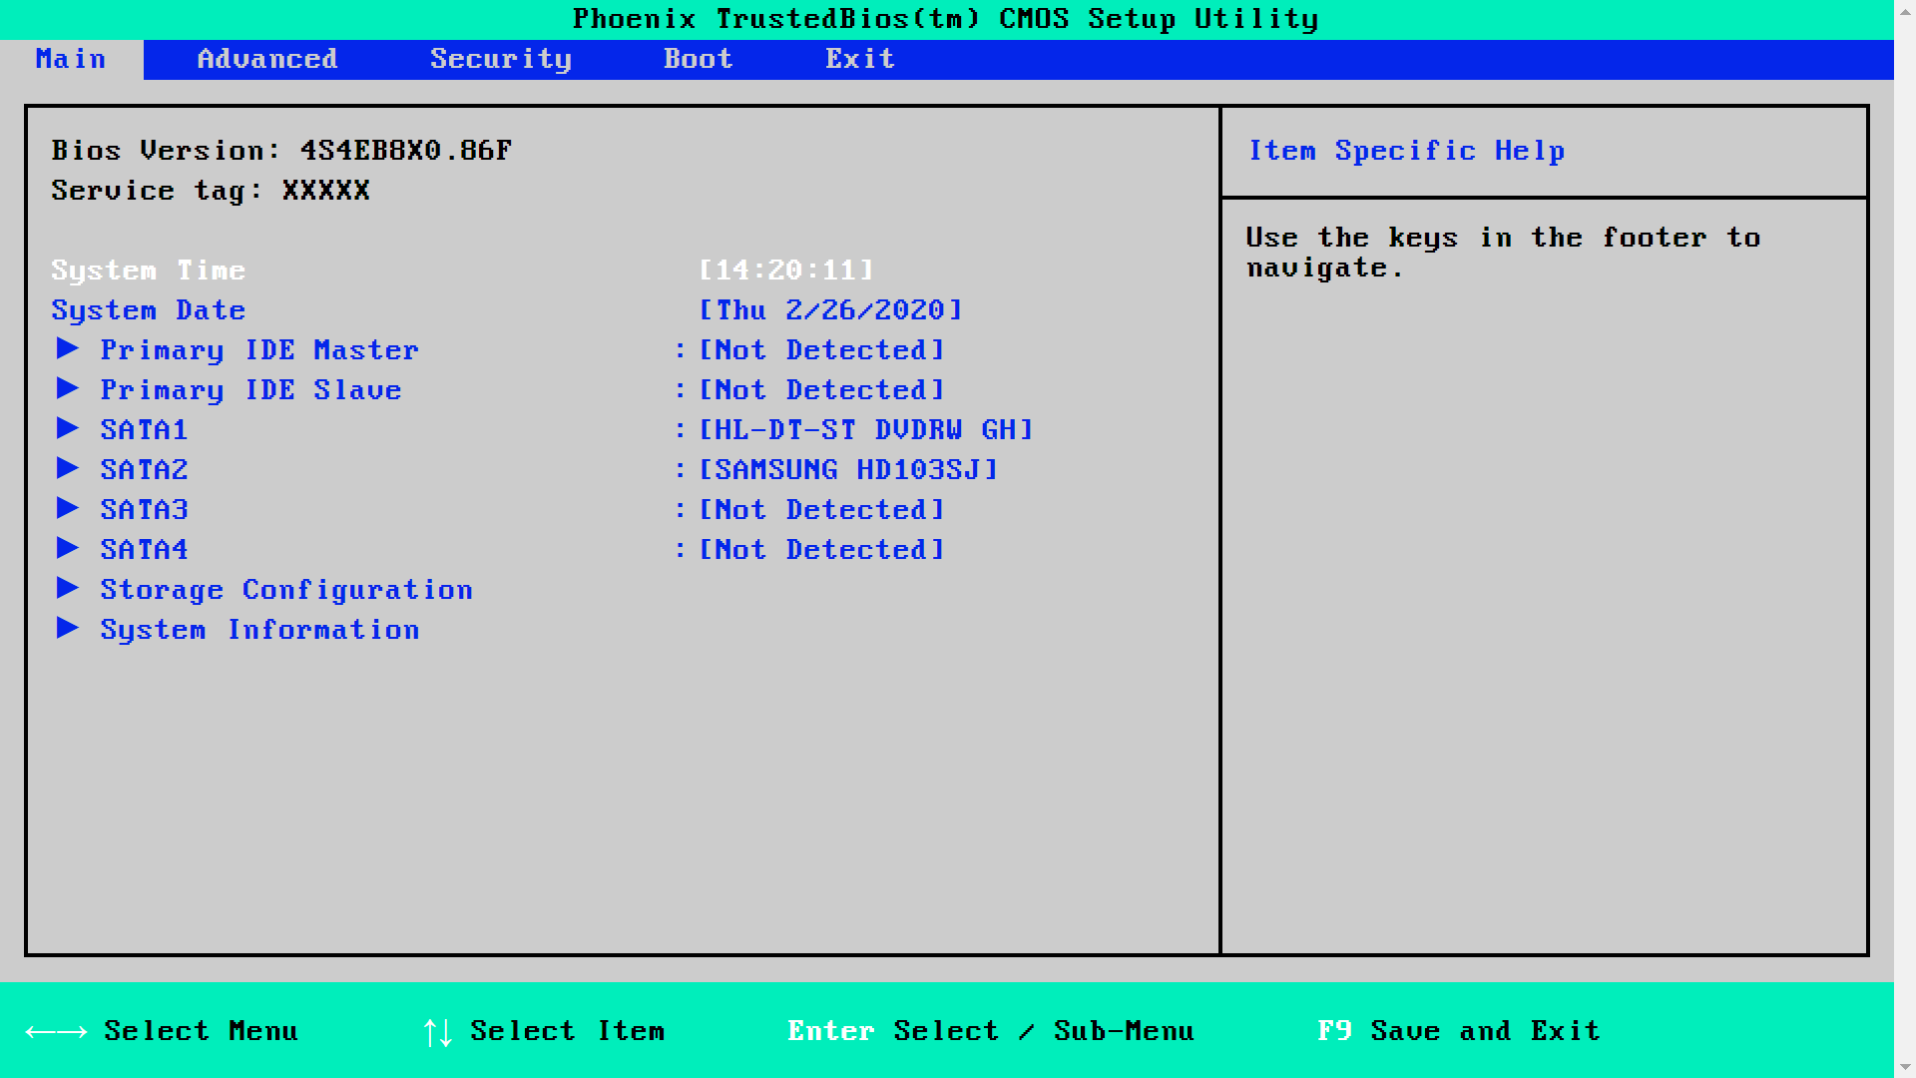Expand the SATA1 arrow
This screenshot has height=1078, width=1916.
tap(68, 428)
